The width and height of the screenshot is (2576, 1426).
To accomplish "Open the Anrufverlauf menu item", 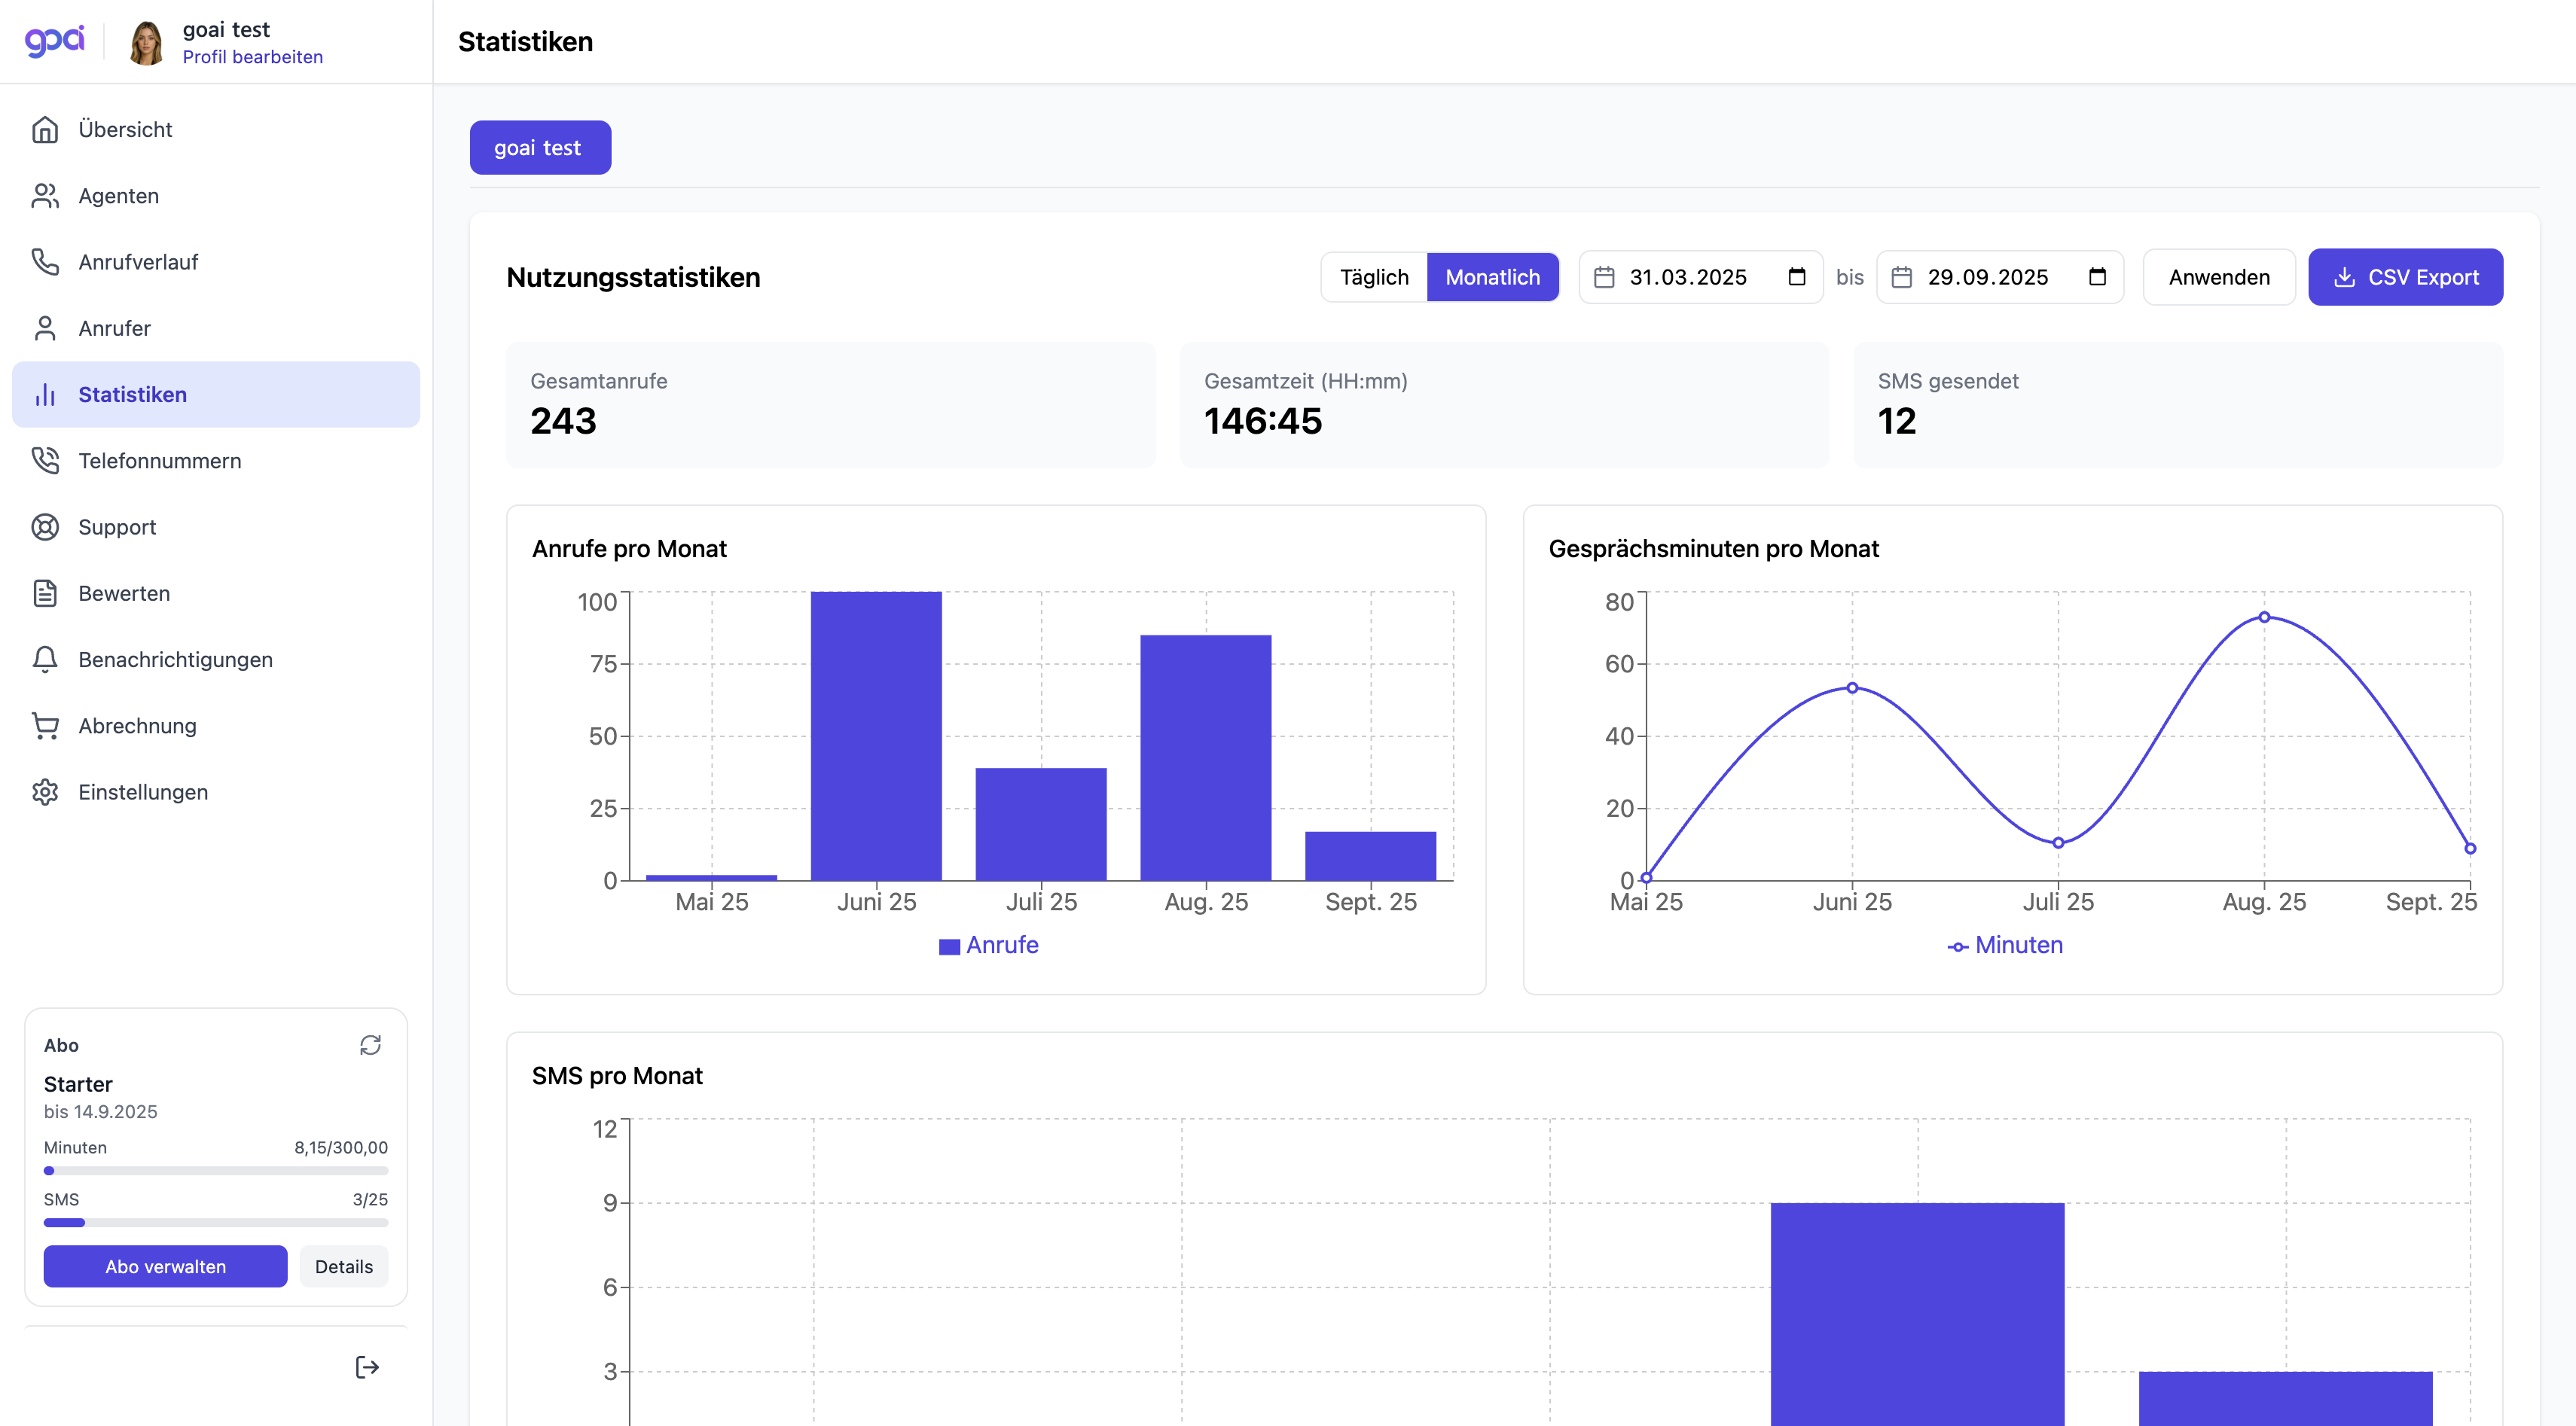I will pyautogui.click(x=138, y=262).
